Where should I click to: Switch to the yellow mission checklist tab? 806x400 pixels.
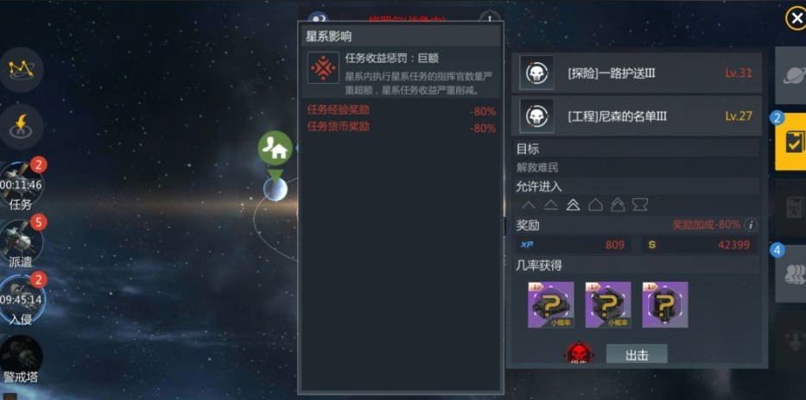pos(791,142)
